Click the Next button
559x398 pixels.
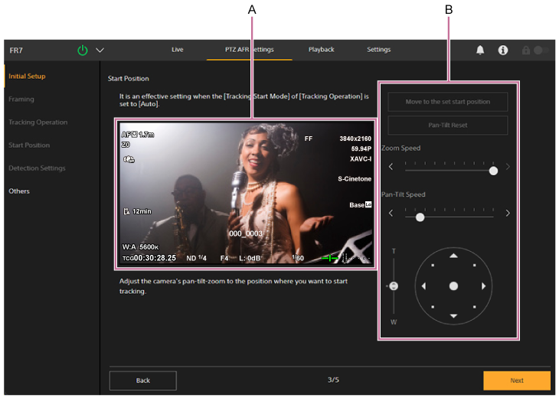point(517,380)
